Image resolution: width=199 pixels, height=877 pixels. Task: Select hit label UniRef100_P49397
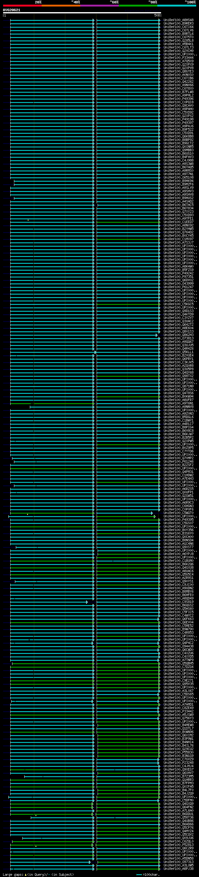point(178,123)
